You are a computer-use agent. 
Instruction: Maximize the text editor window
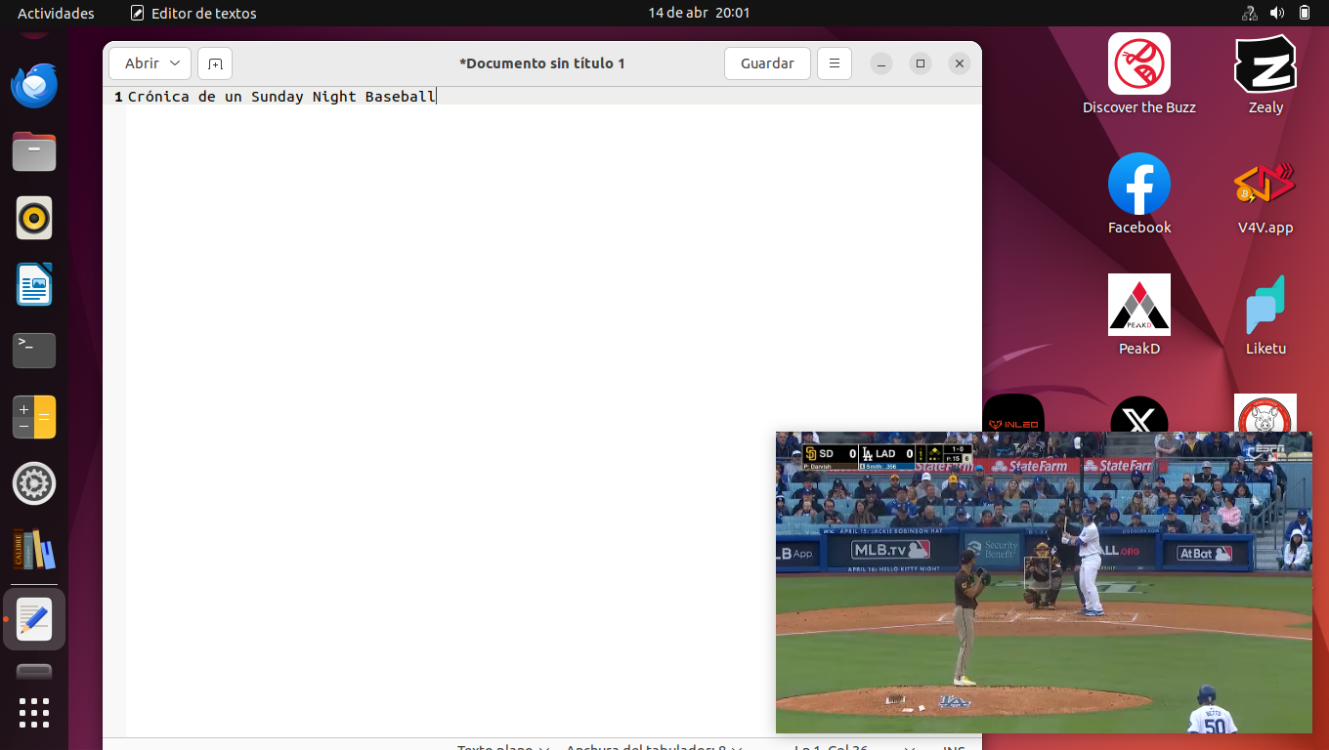[921, 63]
